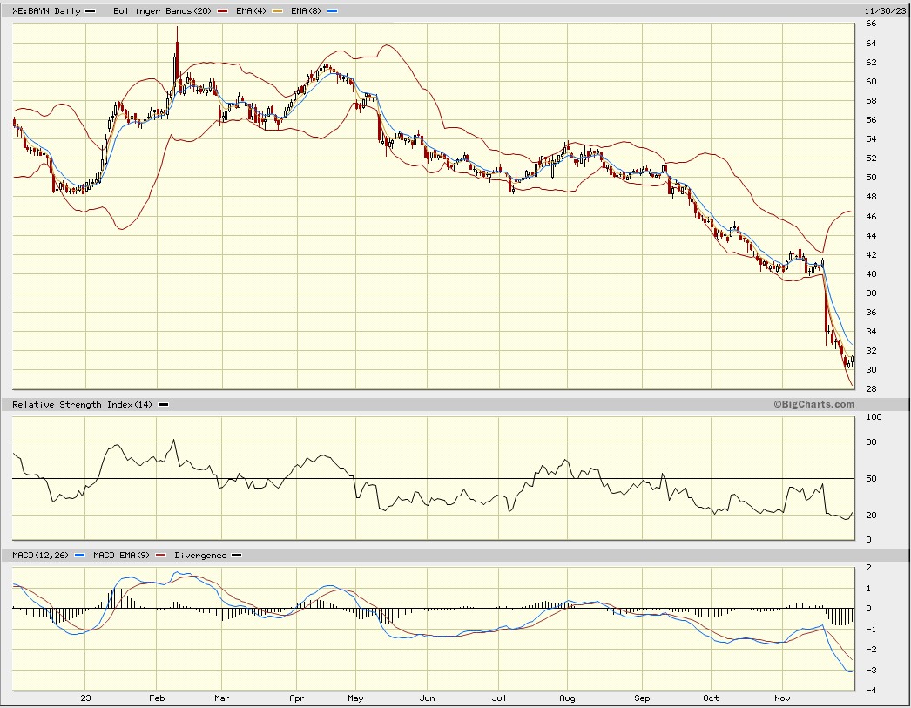Click the EMA(4) legend label
This screenshot has width=911, height=708.
pyautogui.click(x=249, y=11)
